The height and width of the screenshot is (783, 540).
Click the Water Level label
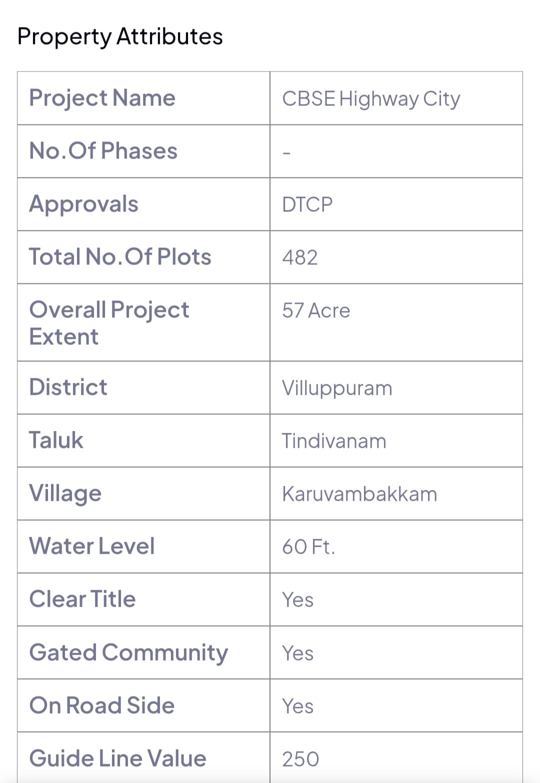[92, 546]
